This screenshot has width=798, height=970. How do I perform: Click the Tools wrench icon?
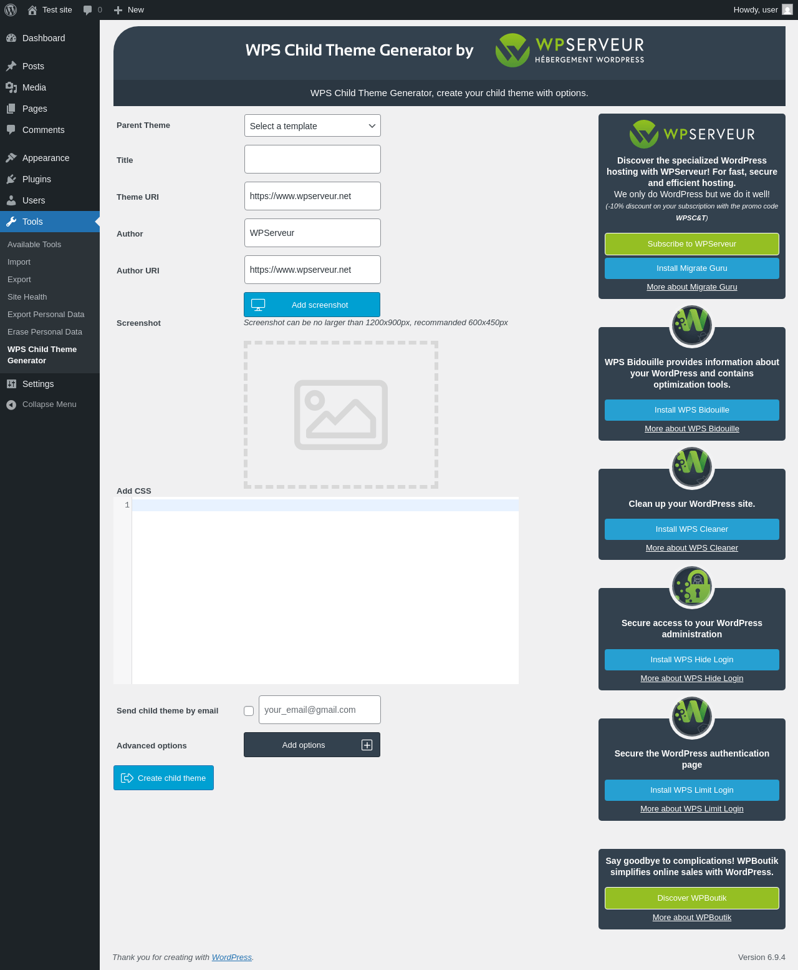pos(11,222)
